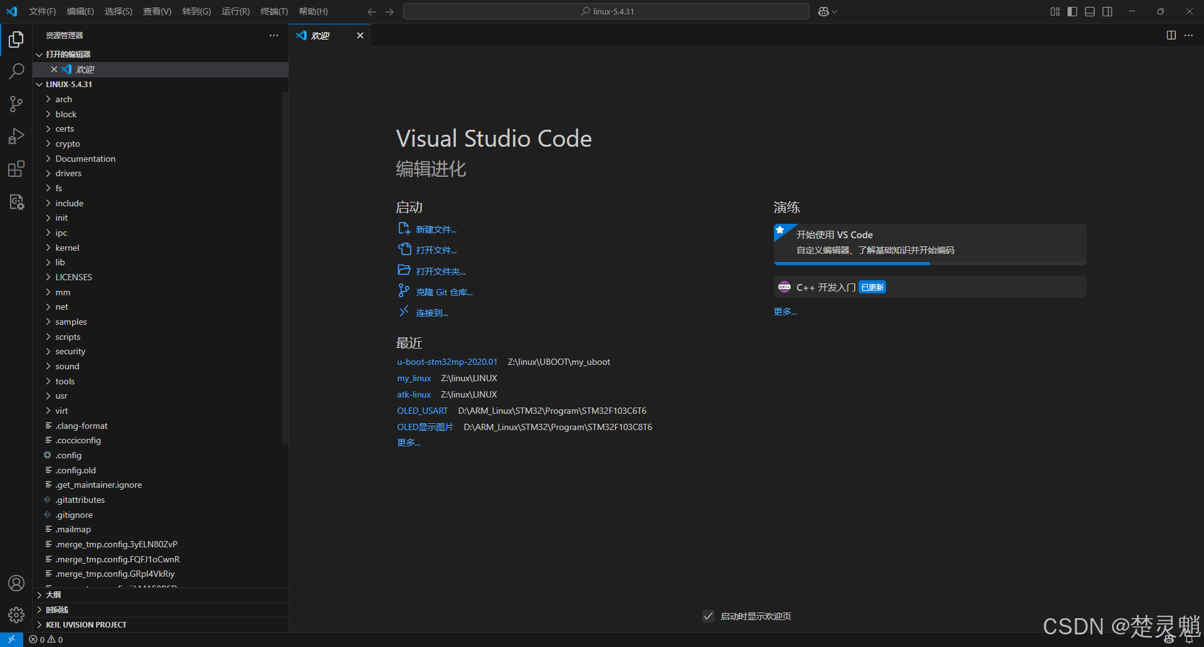This screenshot has width=1204, height=647.
Task: Click the Connect to link
Action: click(x=431, y=313)
